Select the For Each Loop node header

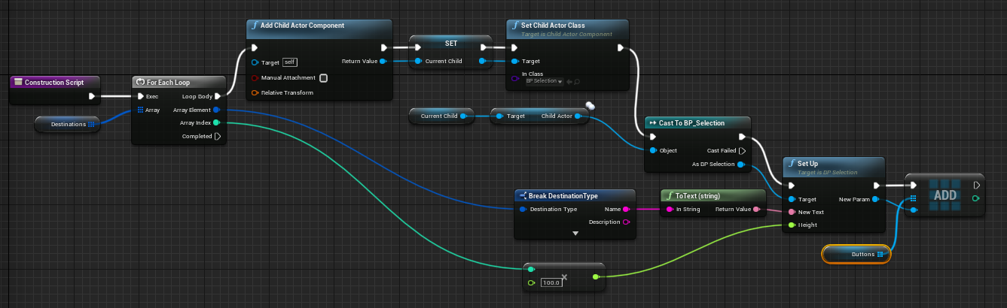click(x=179, y=83)
